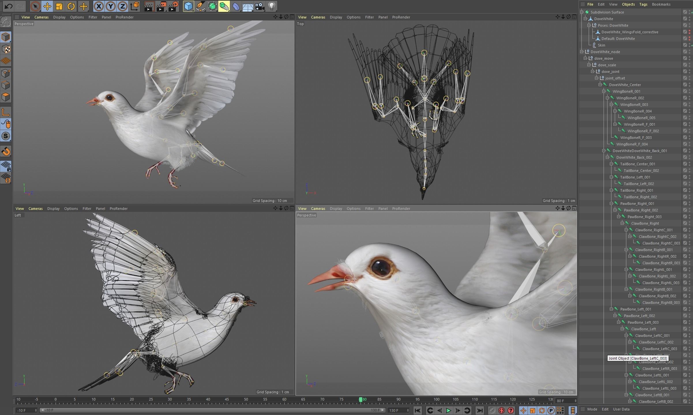Collapse the PawBone_Right_001 tree branch
The height and width of the screenshot is (415, 693).
click(x=611, y=203)
